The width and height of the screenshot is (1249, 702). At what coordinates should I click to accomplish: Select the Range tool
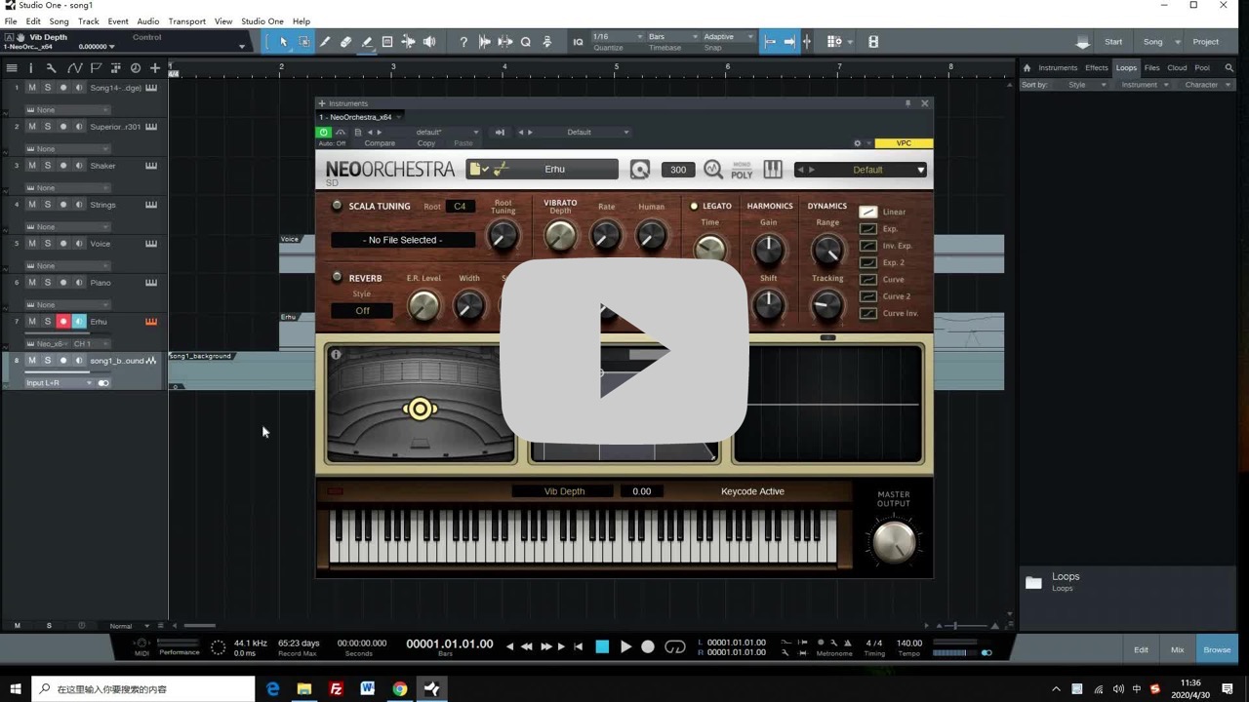304,42
